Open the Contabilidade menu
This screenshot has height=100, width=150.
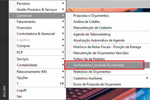click(37, 65)
